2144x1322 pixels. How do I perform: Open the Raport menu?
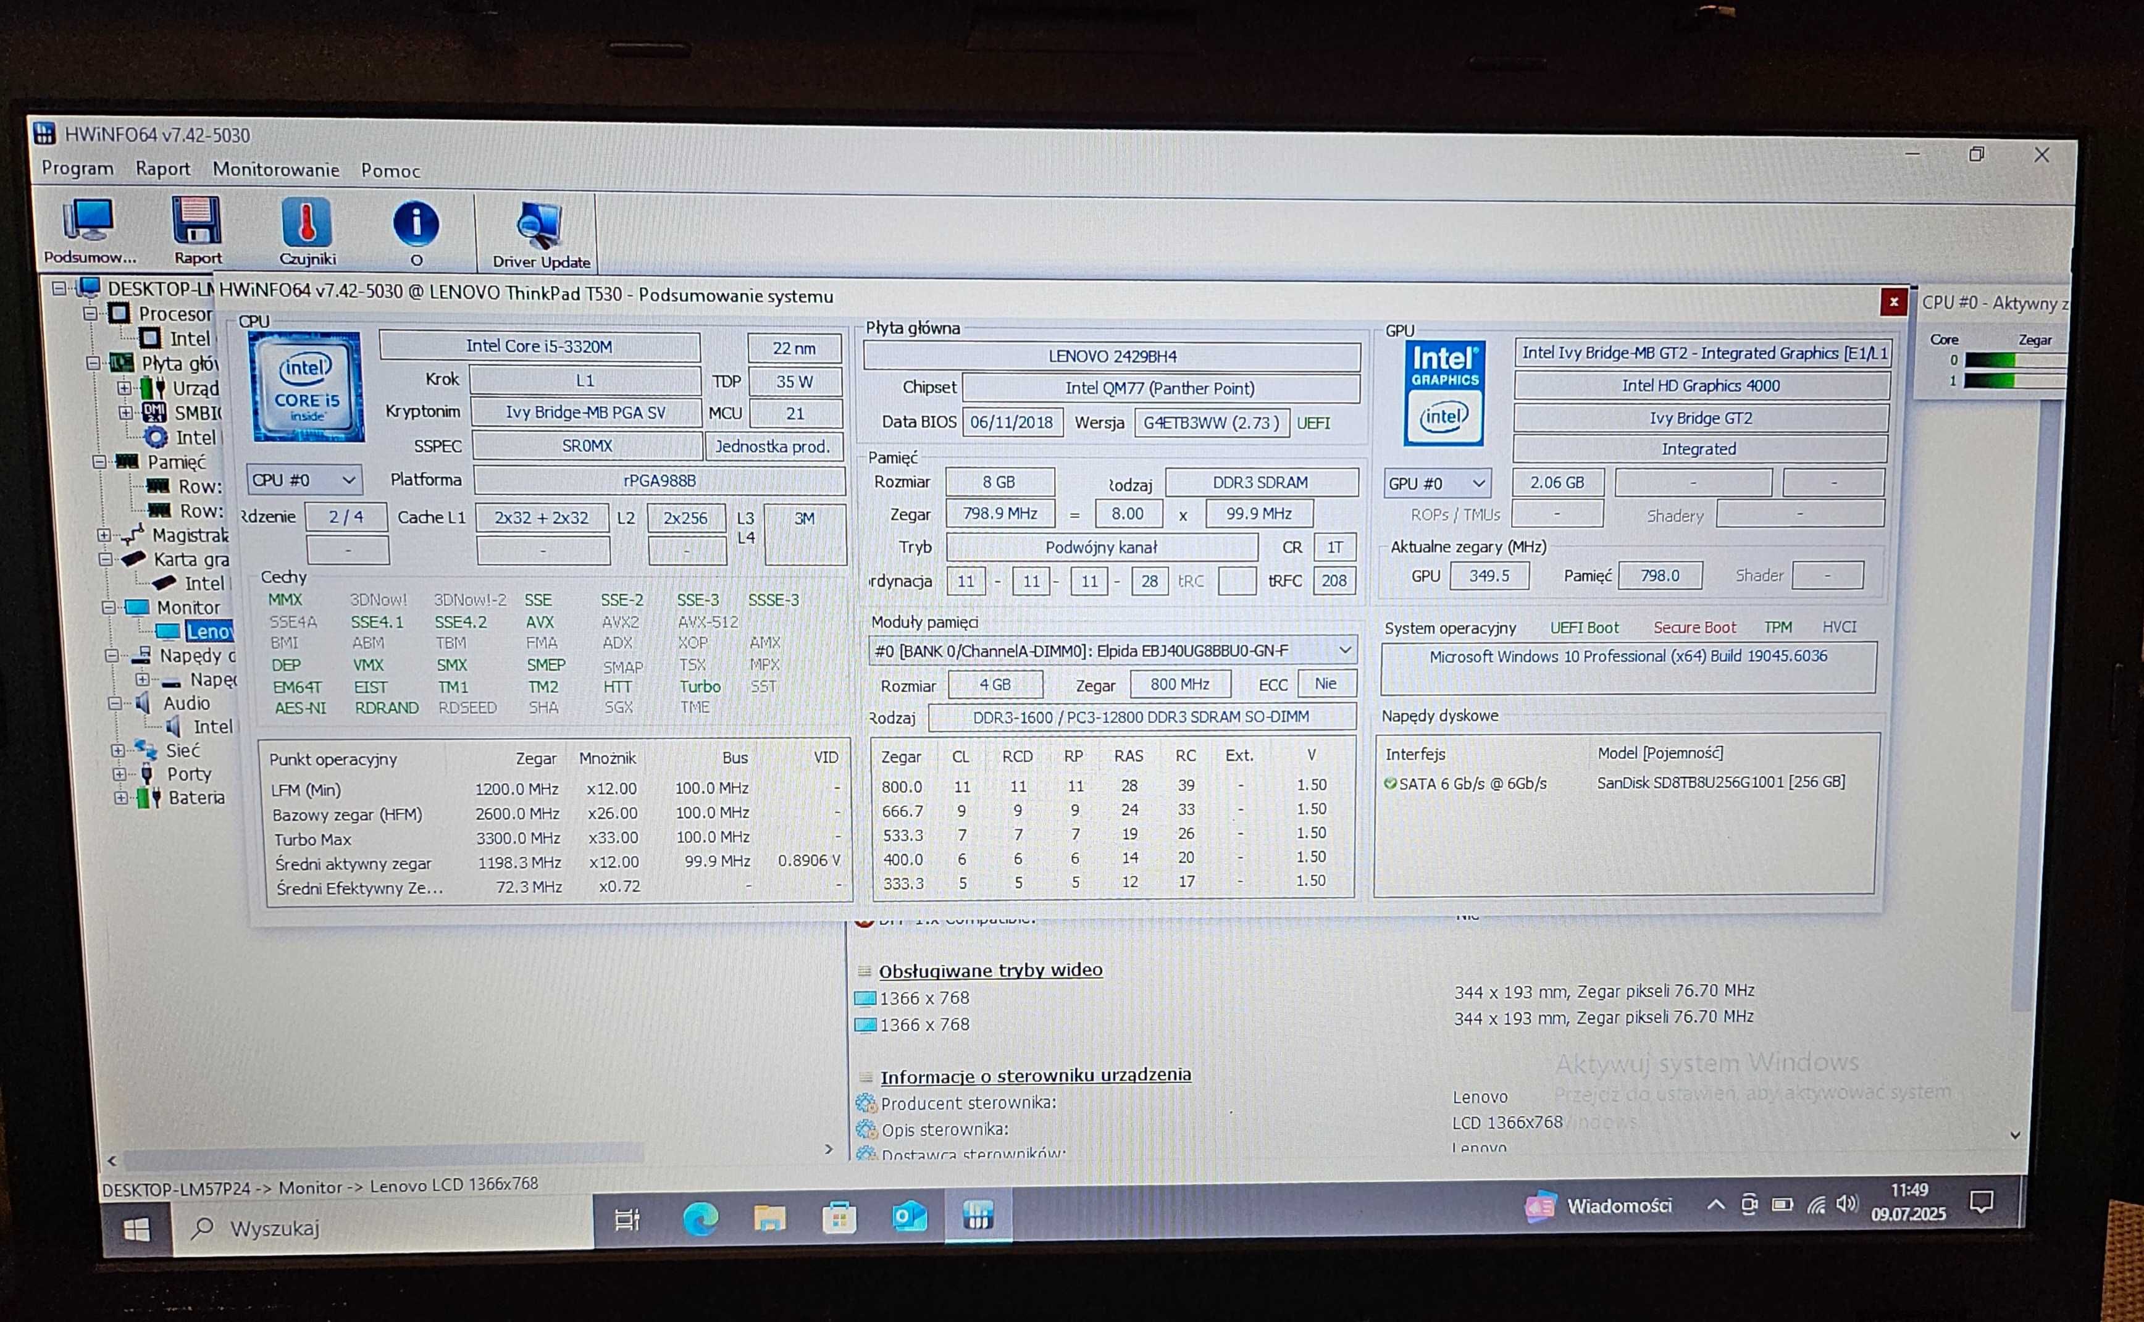(162, 169)
